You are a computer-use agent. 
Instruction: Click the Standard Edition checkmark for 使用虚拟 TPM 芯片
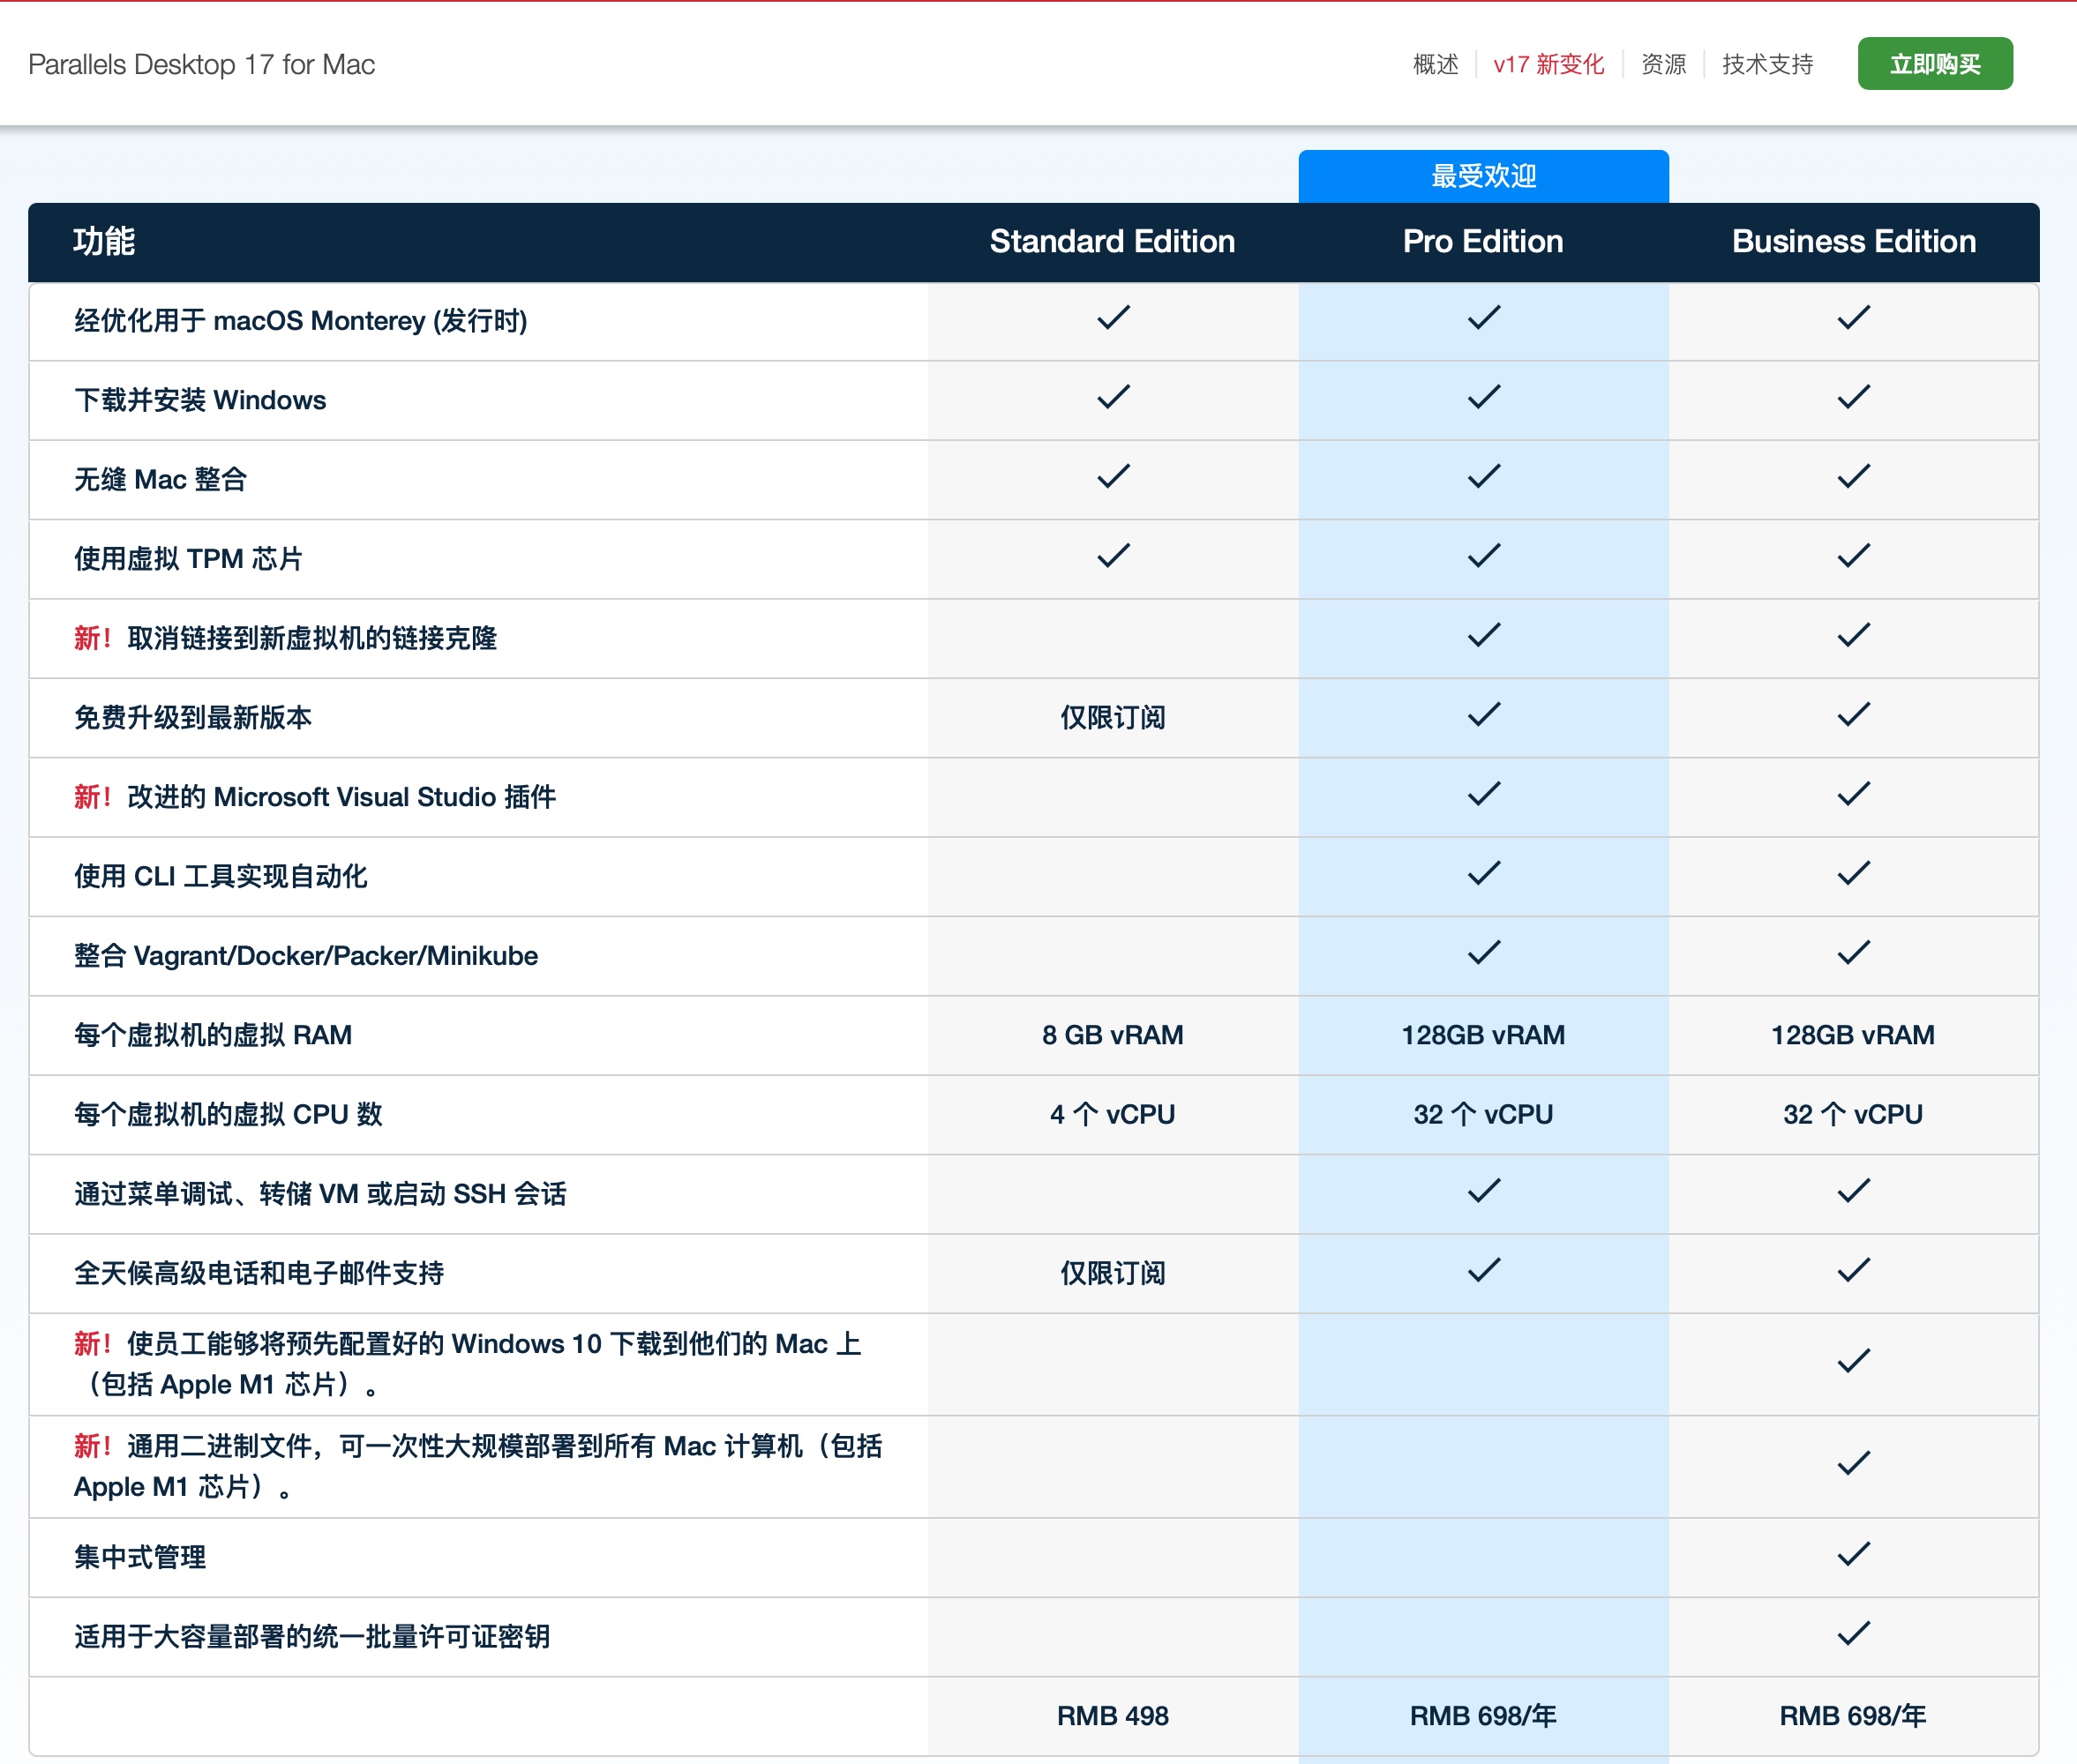[x=1112, y=556]
